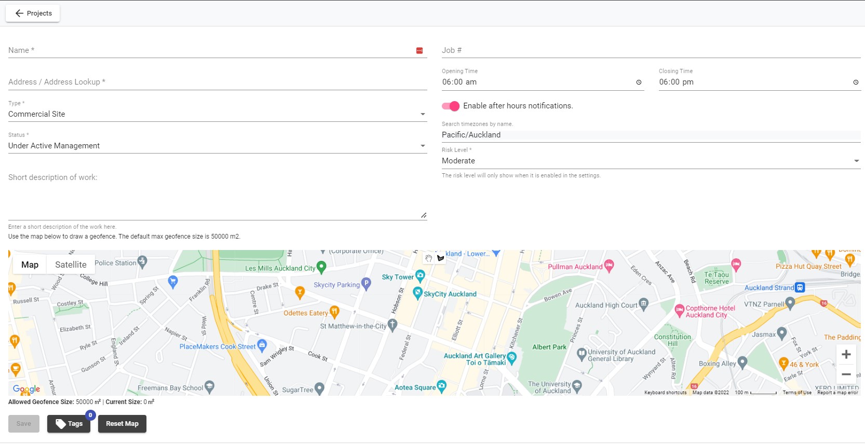Select the hand pan tool on map

(428, 258)
